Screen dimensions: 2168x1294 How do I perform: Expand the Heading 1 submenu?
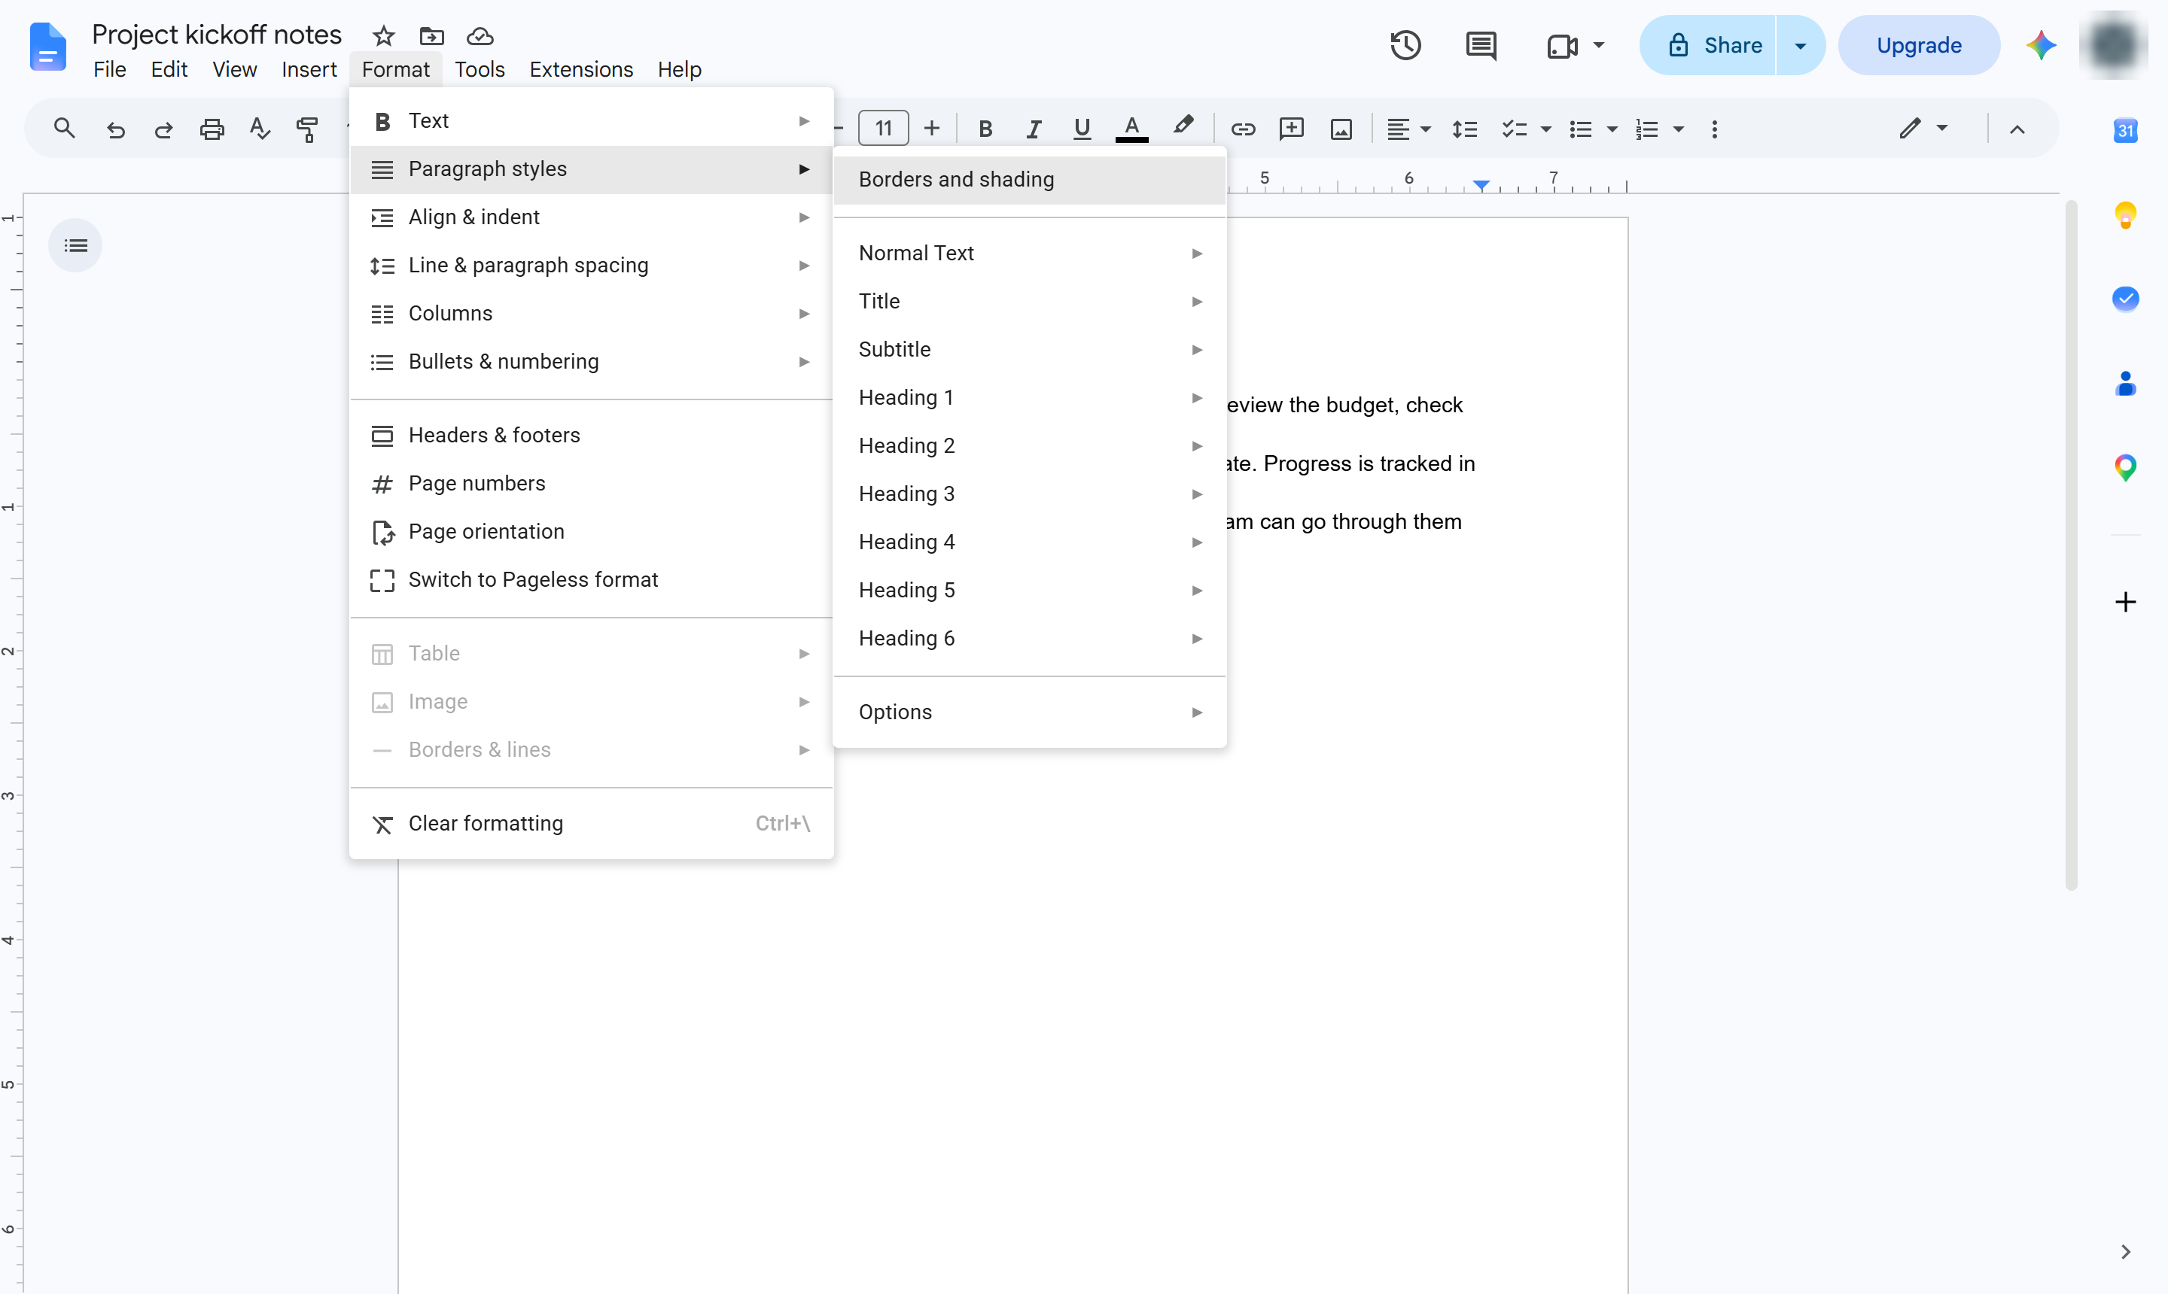tap(1030, 398)
